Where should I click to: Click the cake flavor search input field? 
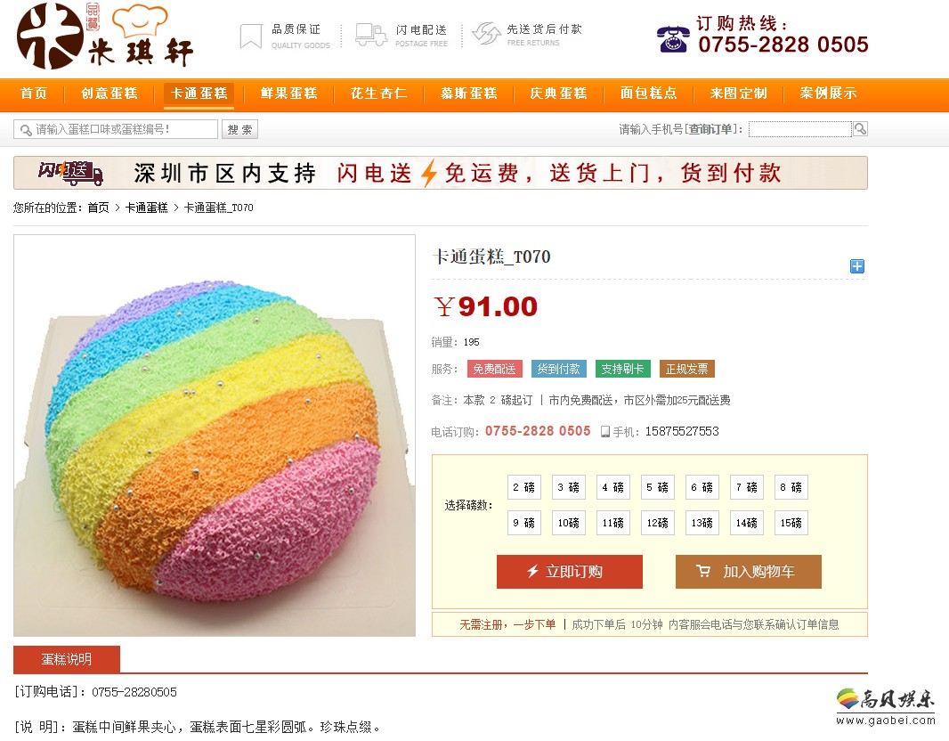pyautogui.click(x=116, y=129)
